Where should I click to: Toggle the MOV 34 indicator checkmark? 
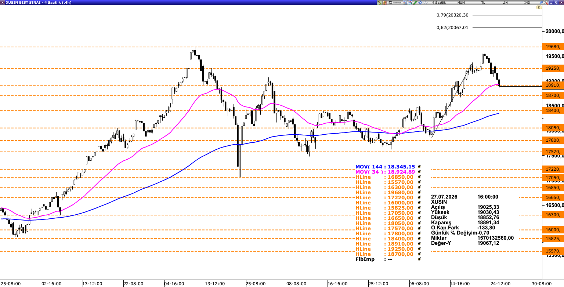point(419,172)
